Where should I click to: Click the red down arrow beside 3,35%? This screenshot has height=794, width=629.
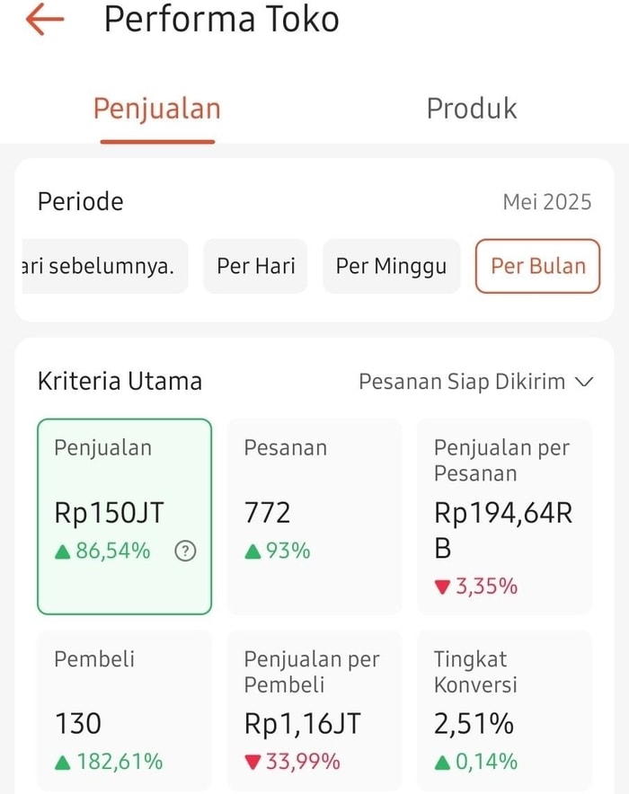[x=441, y=588]
